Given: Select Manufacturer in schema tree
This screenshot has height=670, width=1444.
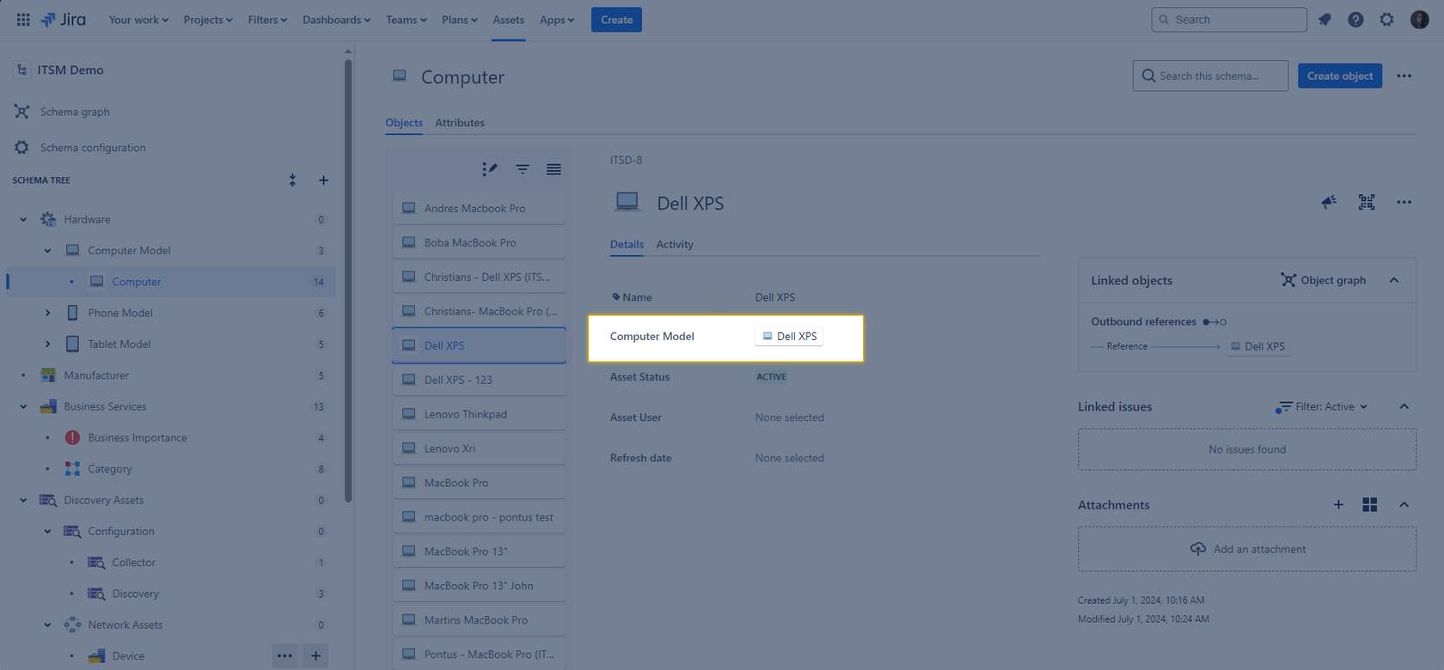Looking at the screenshot, I should pyautogui.click(x=96, y=375).
